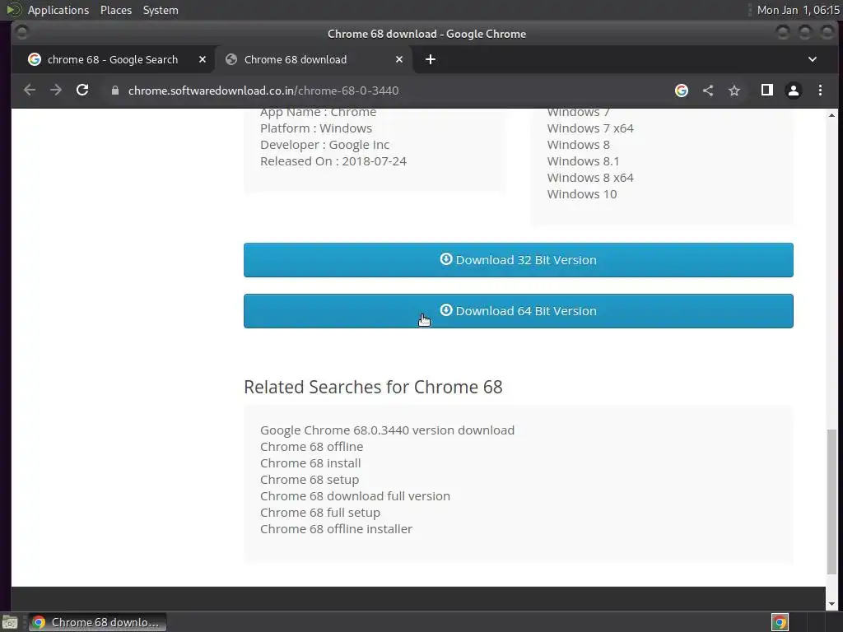Close the 'Chrome 68 download' tab
This screenshot has width=843, height=632.
point(399,59)
